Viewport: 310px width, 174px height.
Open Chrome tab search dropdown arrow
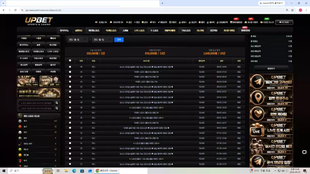pyautogui.click(x=3, y=3)
